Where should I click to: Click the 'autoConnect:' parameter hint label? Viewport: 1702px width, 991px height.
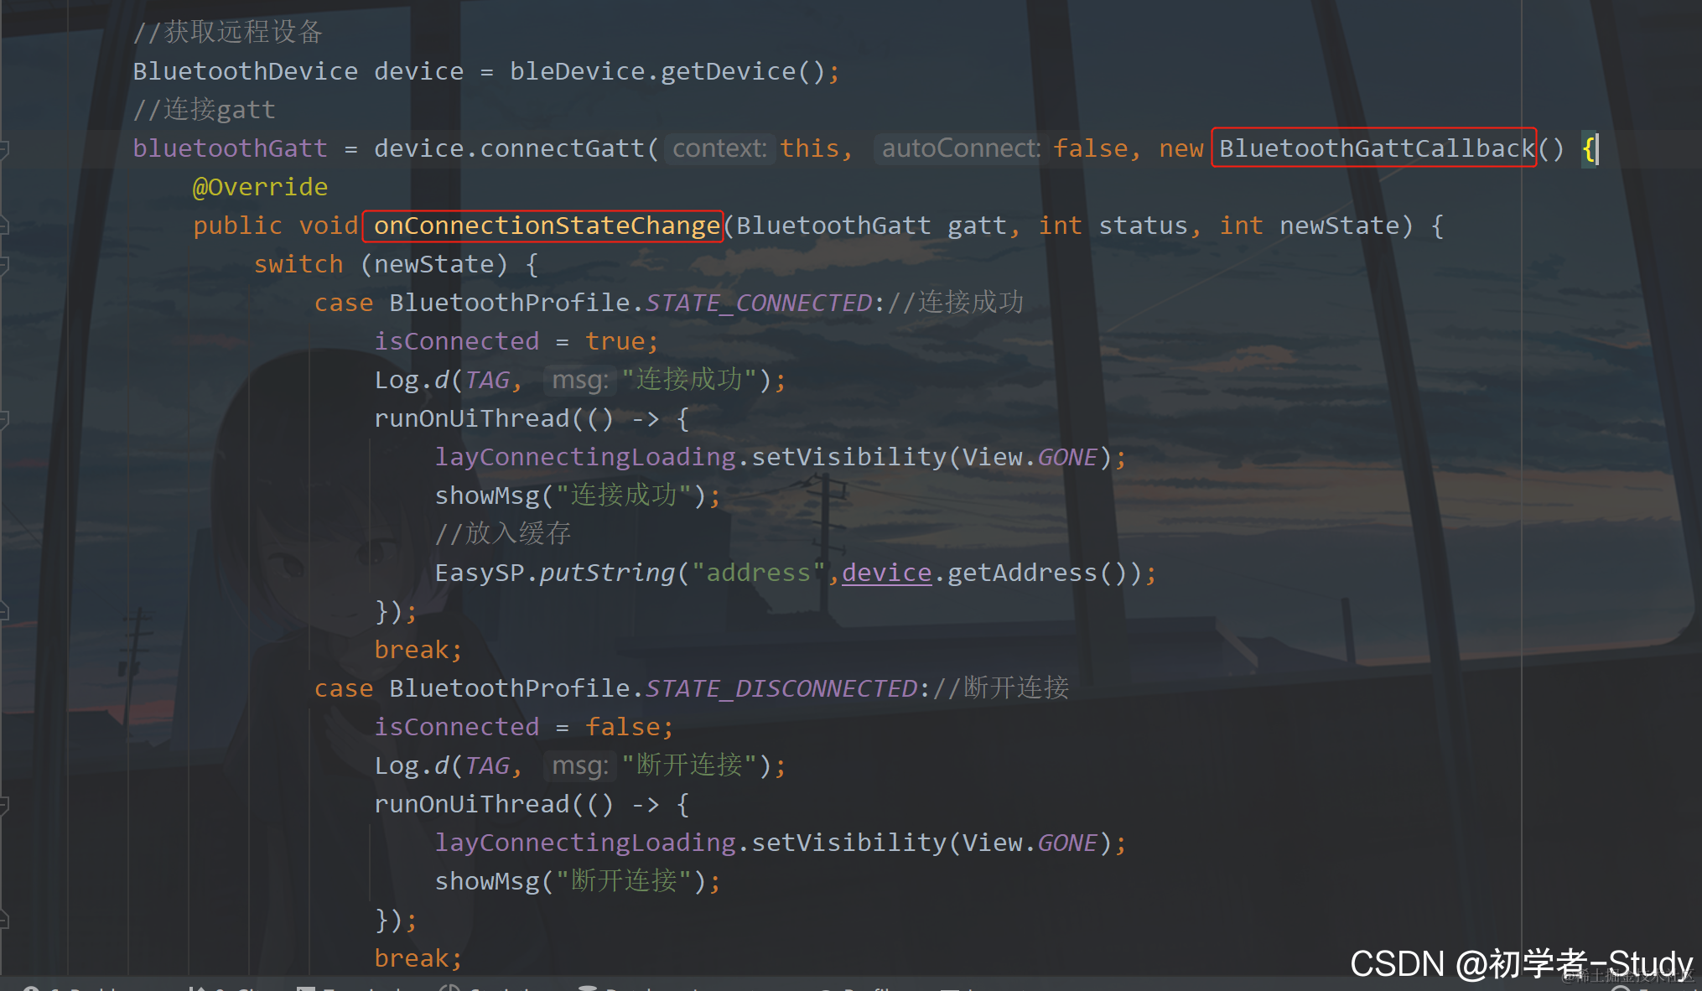[960, 148]
